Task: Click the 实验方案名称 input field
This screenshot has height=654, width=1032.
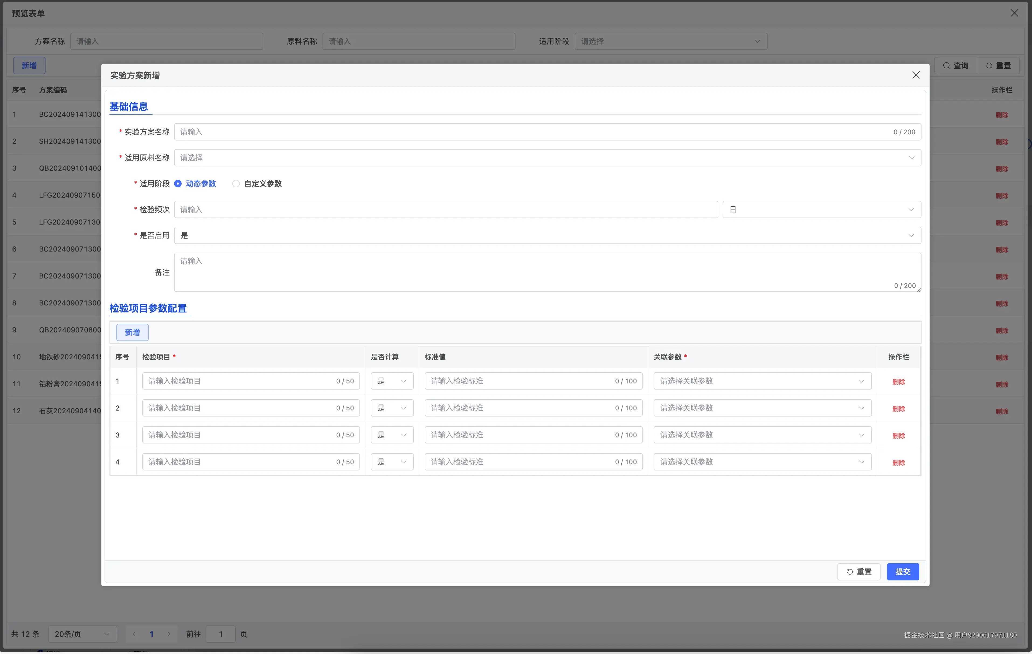Action: coord(531,132)
